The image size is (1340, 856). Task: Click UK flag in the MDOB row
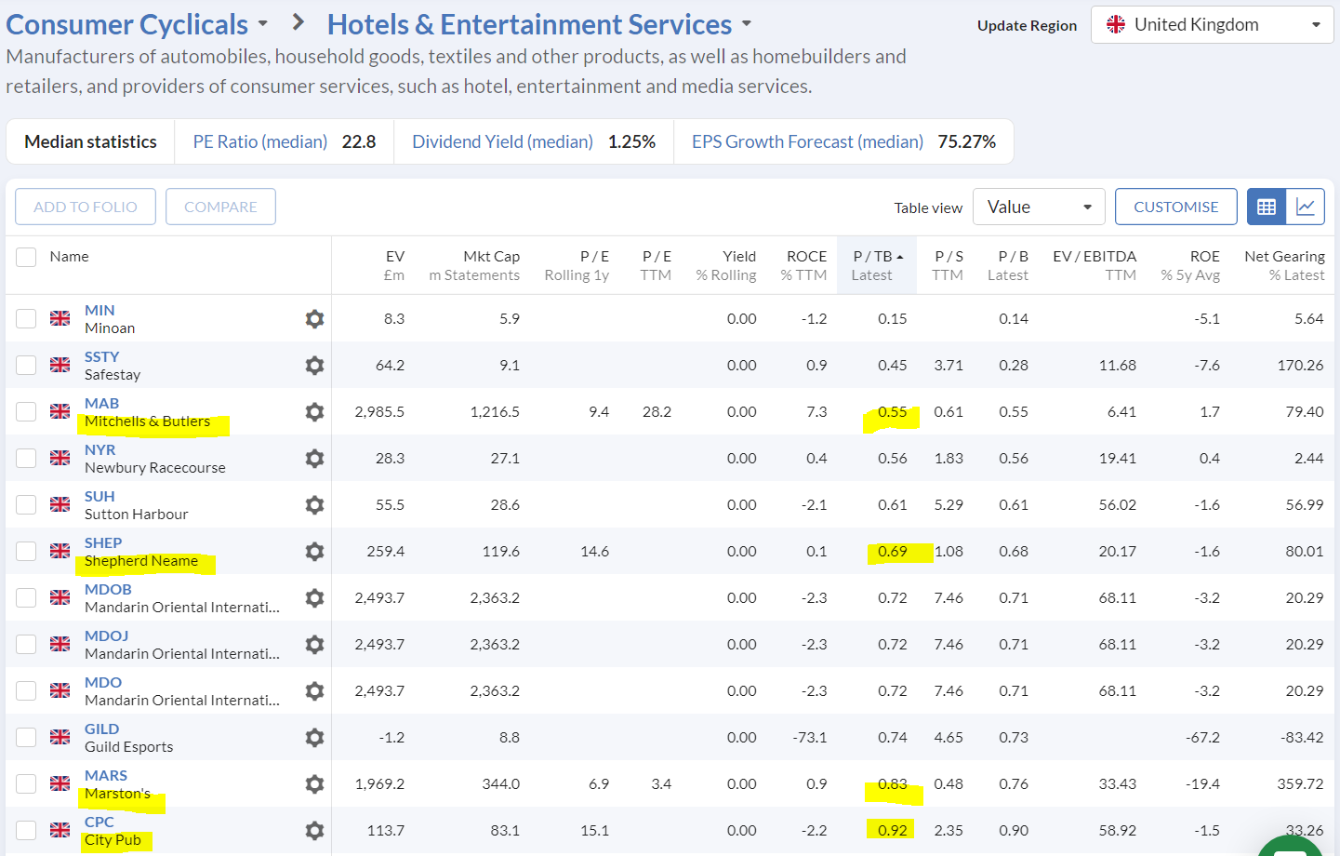(60, 597)
